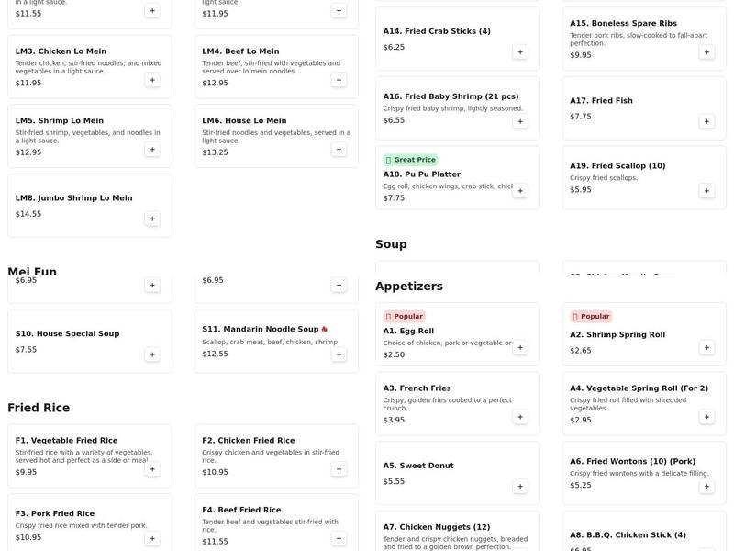Image resolution: width=734 pixels, height=551 pixels.
Task: Add LM4. Beef Lo Mein to order
Action: pos(339,80)
